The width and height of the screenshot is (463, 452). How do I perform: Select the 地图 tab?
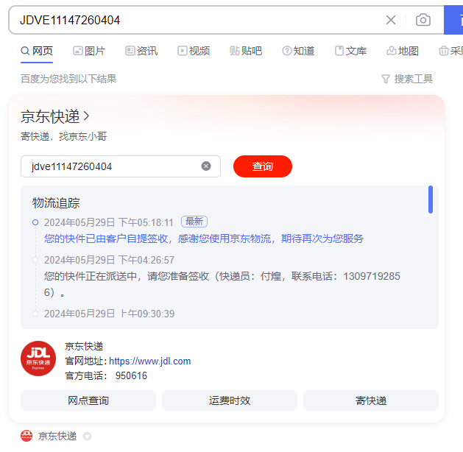pos(403,51)
